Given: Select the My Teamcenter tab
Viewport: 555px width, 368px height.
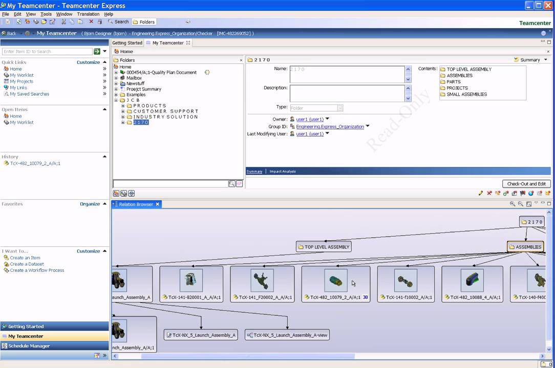Looking at the screenshot, I should (168, 43).
